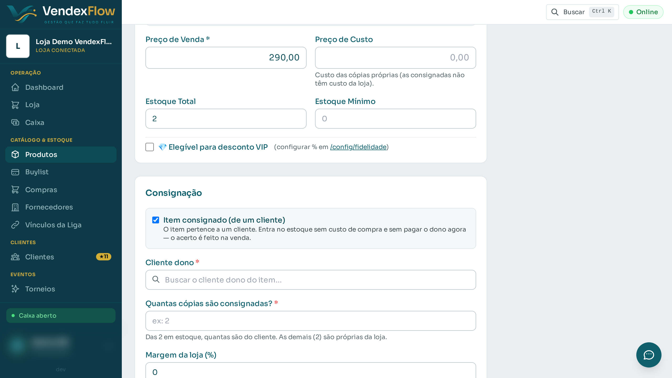Click the Fornecedores building icon
672x378 pixels.
pos(15,207)
